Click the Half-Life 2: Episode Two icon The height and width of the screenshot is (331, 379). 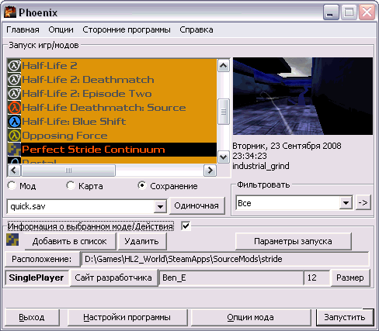pos(14,94)
